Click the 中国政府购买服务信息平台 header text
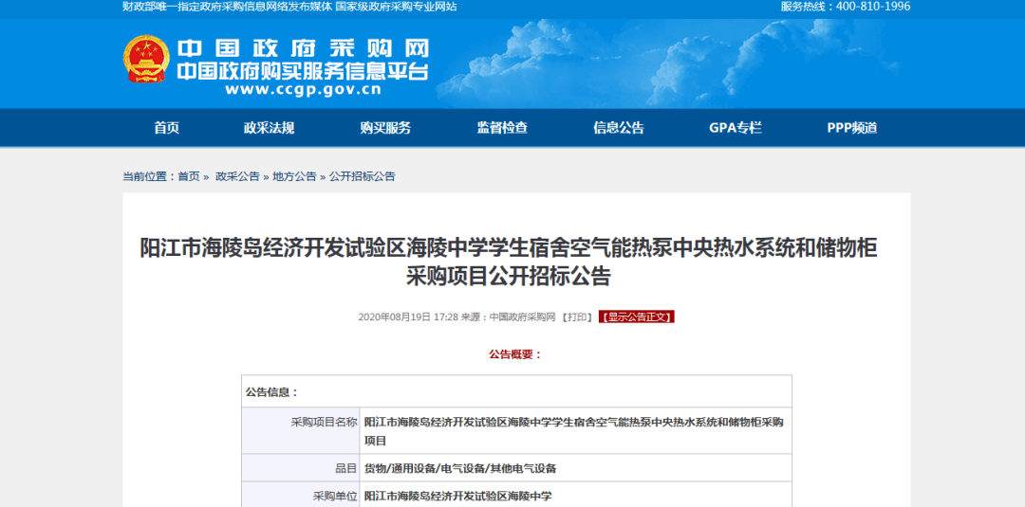The height and width of the screenshot is (507, 1025). pos(303,72)
